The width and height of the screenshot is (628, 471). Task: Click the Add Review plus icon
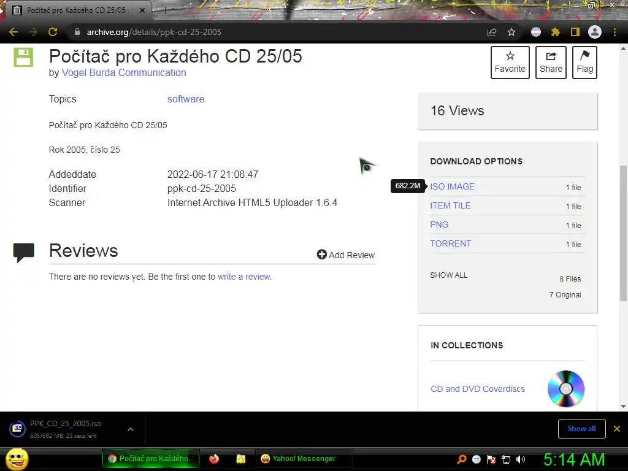(321, 255)
